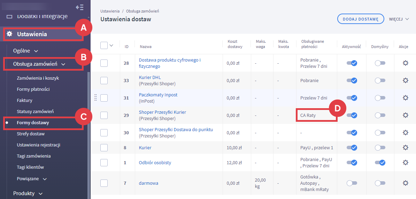Click the Ustawienia breadcrumb link
The height and width of the screenshot is (199, 416).
(x=110, y=11)
